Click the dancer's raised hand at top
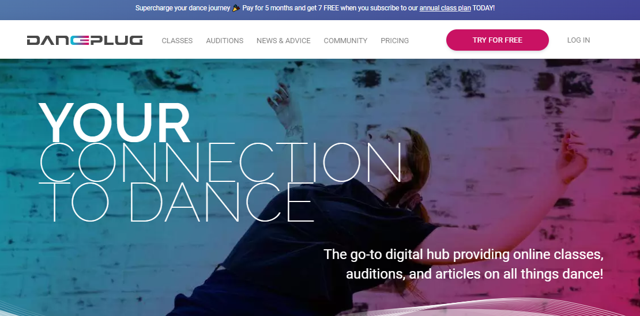The height and width of the screenshot is (316, 640). (281, 100)
